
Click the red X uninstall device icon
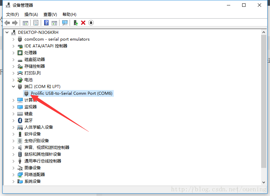click(83, 23)
